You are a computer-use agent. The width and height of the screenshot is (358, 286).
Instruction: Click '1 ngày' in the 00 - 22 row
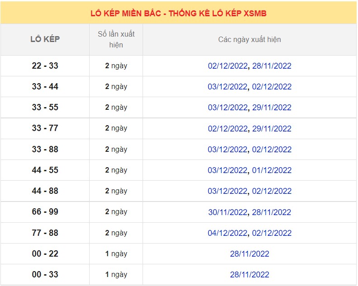coord(116,253)
